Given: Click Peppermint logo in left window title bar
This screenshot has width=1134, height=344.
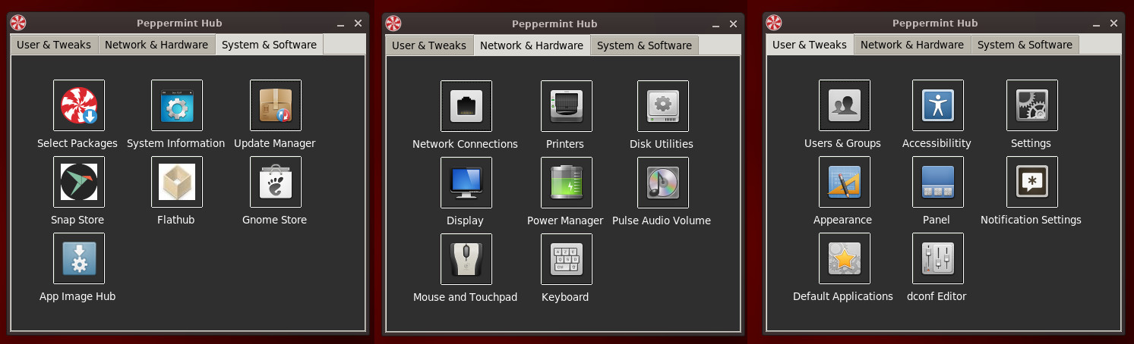Looking at the screenshot, I should click(x=18, y=23).
